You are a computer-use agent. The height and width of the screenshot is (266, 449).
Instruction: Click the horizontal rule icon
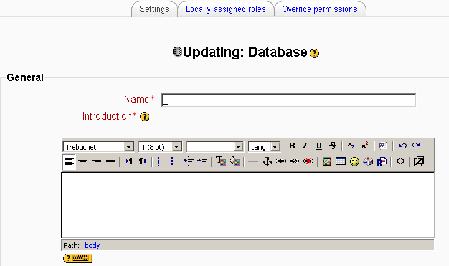coord(253,161)
